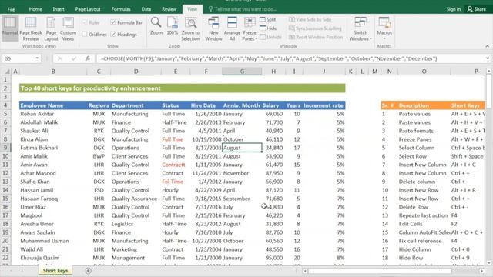Open the Page Layout tab
The height and width of the screenshot is (277, 493).
tap(88, 9)
